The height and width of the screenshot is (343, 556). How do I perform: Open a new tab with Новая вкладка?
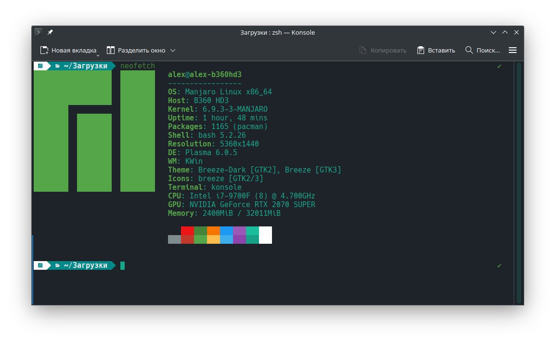coord(68,51)
